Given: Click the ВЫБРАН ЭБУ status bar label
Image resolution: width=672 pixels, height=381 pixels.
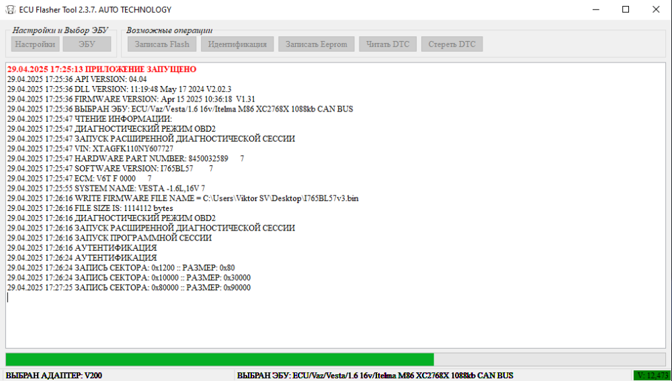Looking at the screenshot, I should point(375,375).
